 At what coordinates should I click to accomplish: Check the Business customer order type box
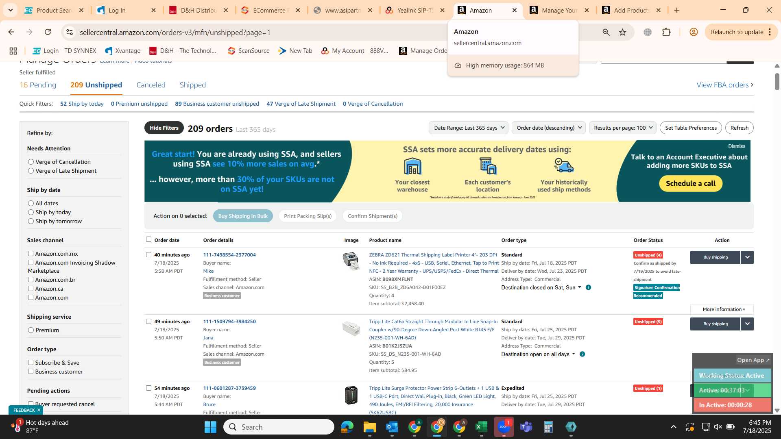click(31, 371)
